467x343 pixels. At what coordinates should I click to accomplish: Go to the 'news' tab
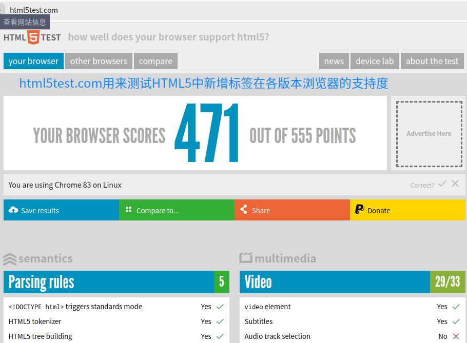tap(334, 61)
